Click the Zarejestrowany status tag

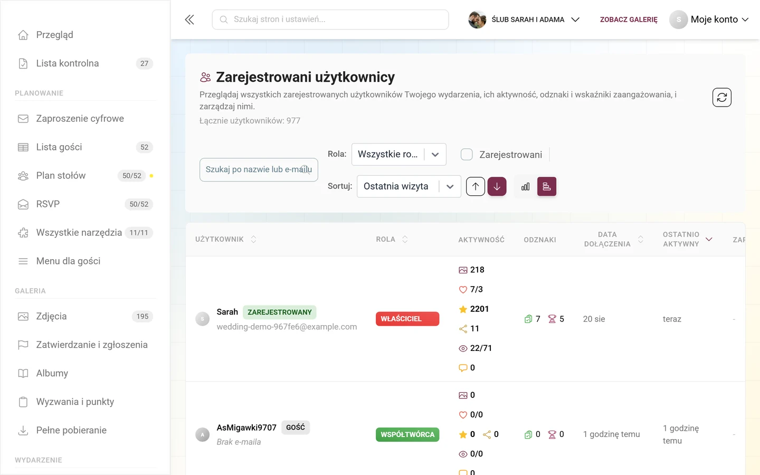pyautogui.click(x=280, y=312)
